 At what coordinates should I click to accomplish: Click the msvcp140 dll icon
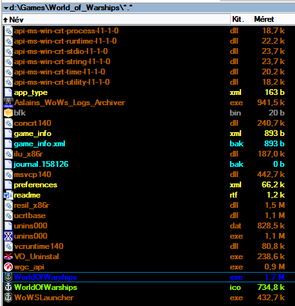[x=8, y=174]
